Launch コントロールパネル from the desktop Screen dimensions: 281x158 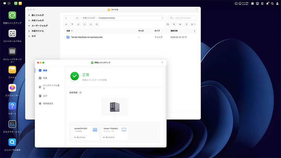tap(12, 34)
